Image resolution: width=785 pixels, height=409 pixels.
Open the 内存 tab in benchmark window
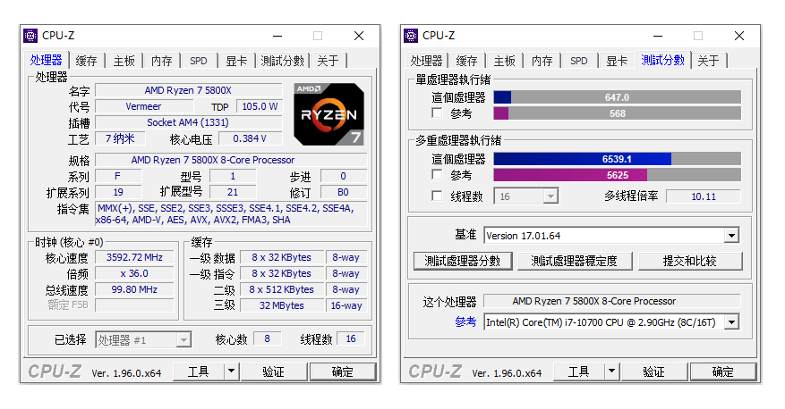542,61
